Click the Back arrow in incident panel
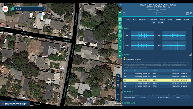193x109 pixels. point(124,13)
